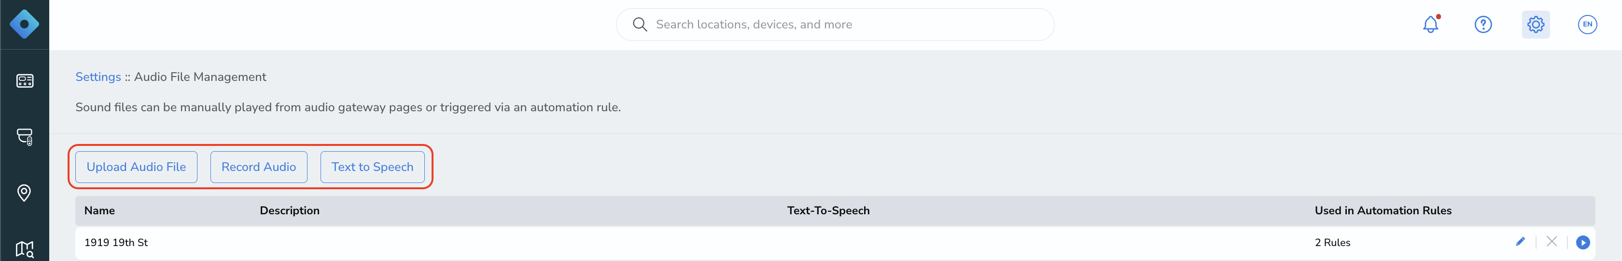The width and height of the screenshot is (1622, 261).
Task: Open the settings gear icon
Action: click(x=1536, y=25)
